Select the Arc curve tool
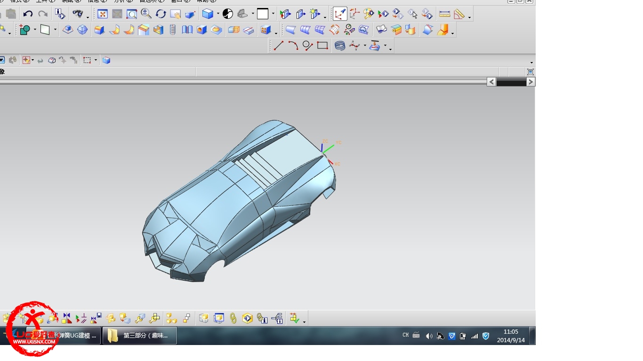The height and width of the screenshot is (361, 643). pos(293,46)
